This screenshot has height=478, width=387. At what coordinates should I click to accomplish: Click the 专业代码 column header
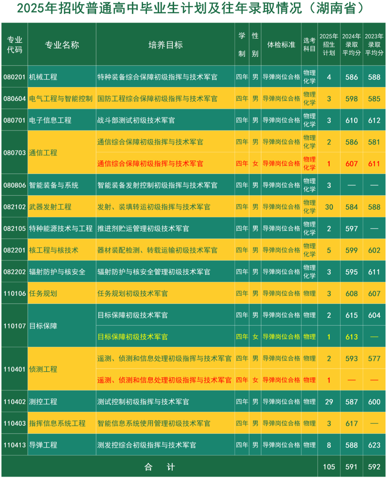[x=15, y=44]
